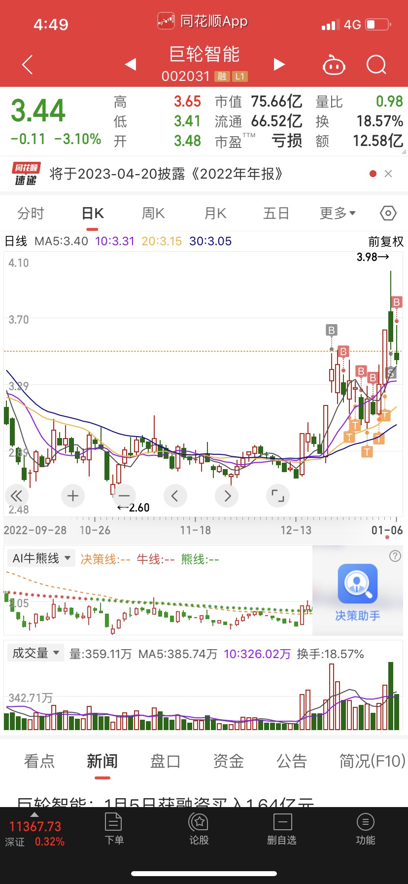
Task: Enter fullscreen chart mode
Action: coord(278,496)
